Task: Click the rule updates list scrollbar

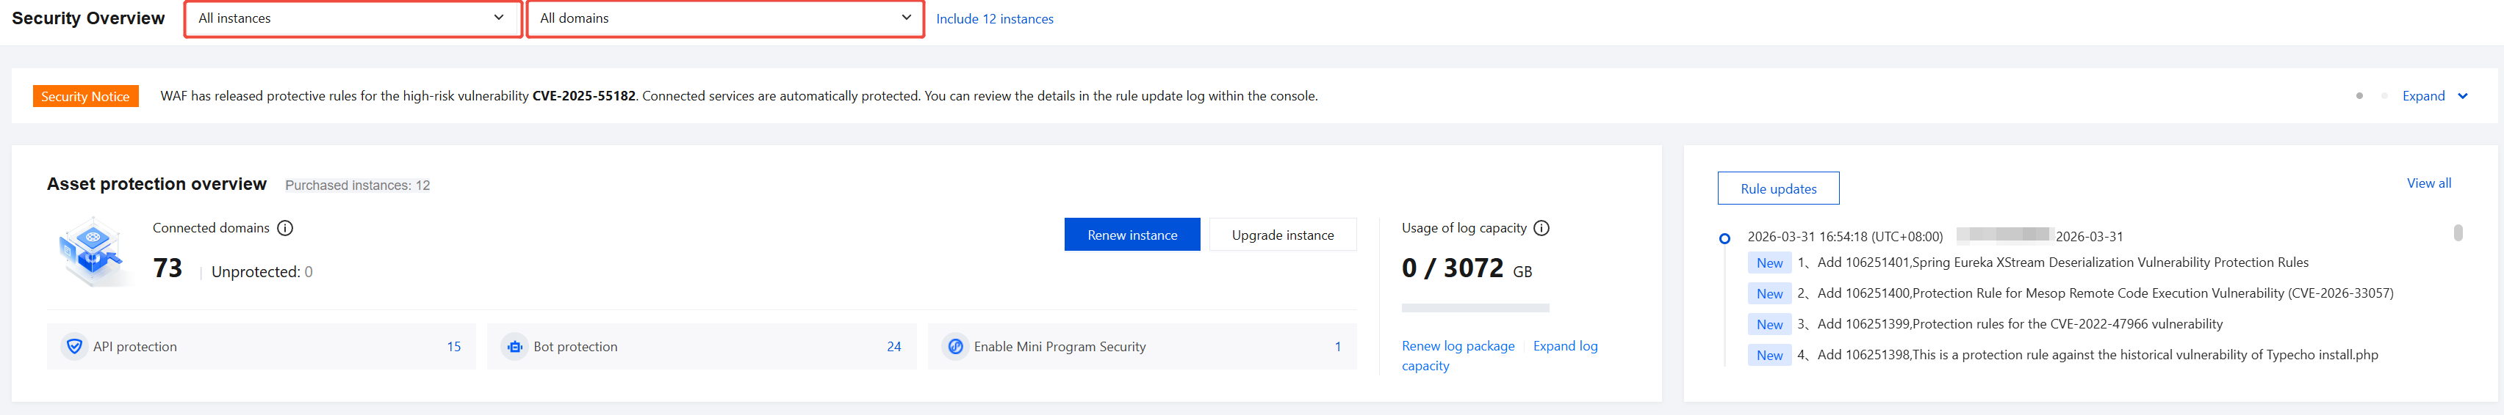Action: [2457, 232]
